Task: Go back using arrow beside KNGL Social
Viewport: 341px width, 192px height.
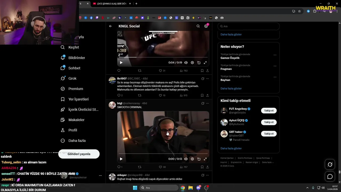Action: pyautogui.click(x=111, y=26)
